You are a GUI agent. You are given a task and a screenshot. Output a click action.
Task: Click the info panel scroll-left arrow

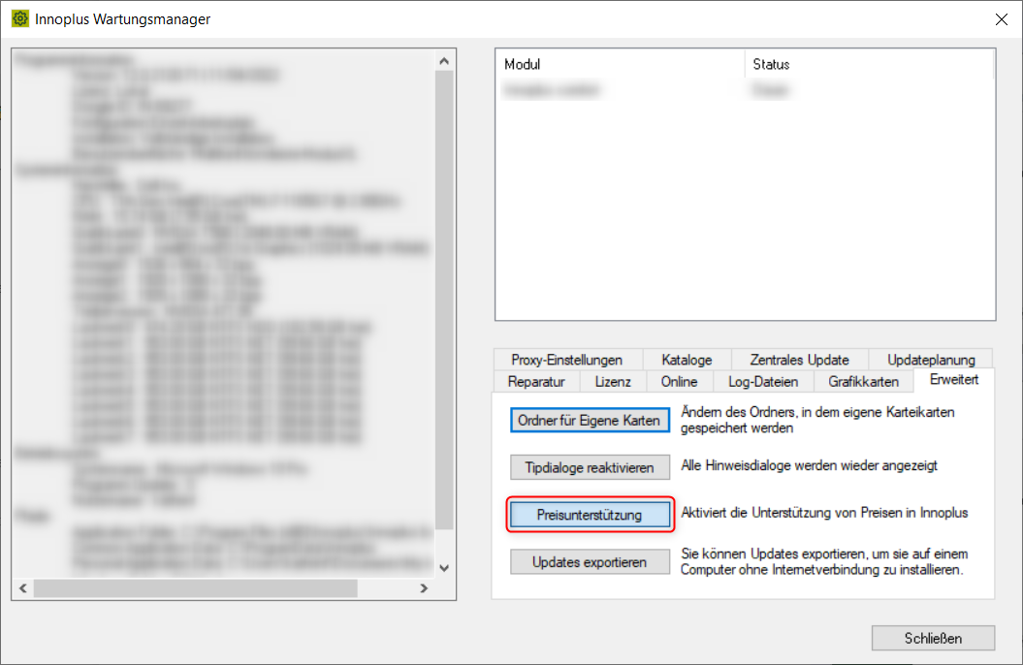coord(23,588)
